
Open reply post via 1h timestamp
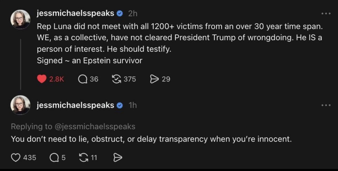[x=132, y=106]
